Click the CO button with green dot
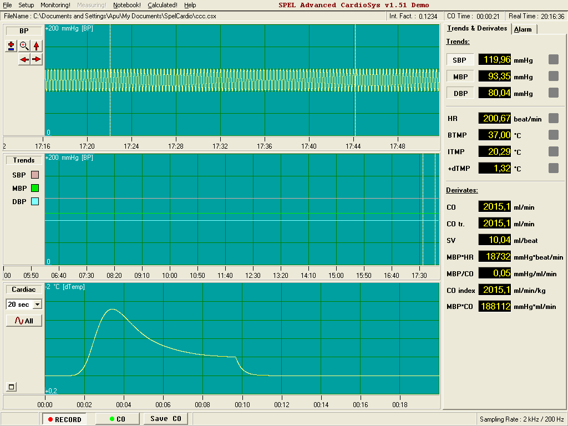Viewport: 568px width, 426px height. [117, 419]
